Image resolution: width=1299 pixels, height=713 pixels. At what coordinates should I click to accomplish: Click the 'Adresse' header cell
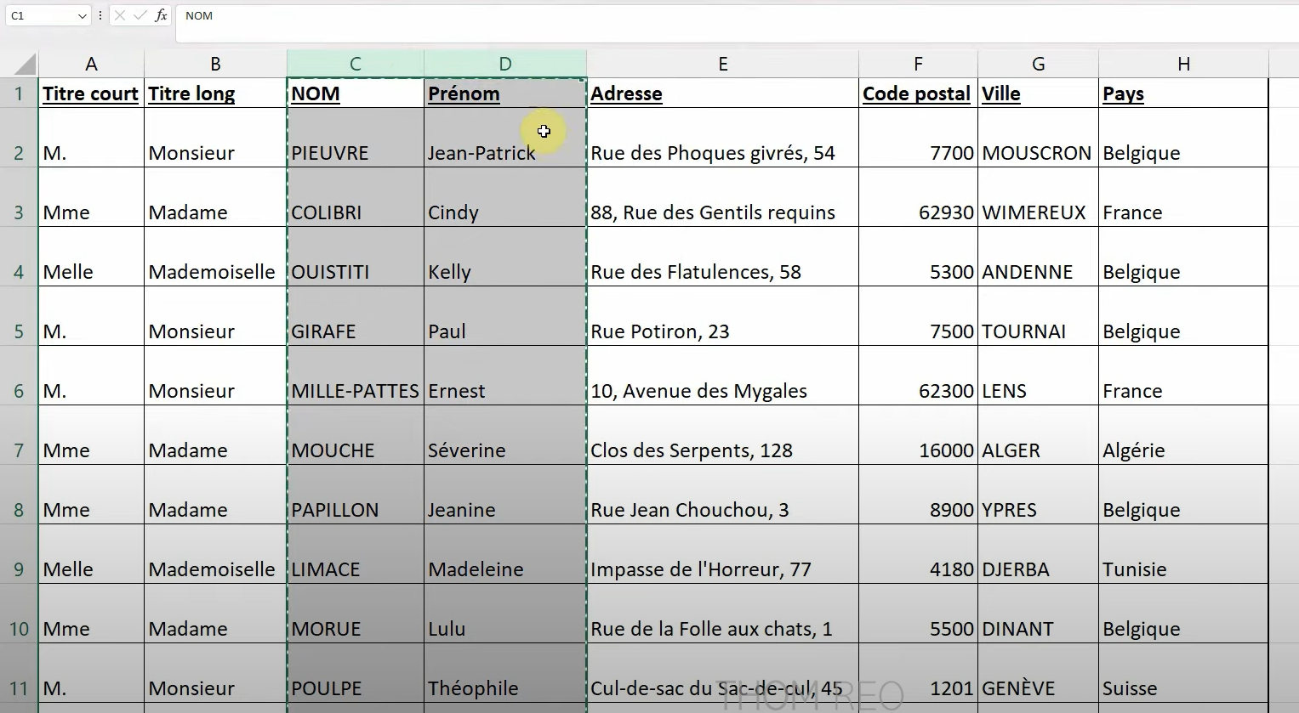[722, 93]
